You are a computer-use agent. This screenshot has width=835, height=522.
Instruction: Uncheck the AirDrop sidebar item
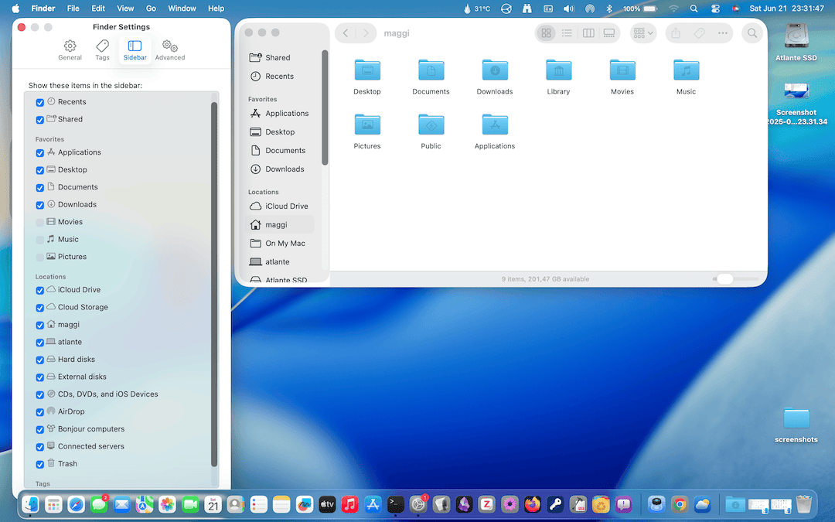40,412
